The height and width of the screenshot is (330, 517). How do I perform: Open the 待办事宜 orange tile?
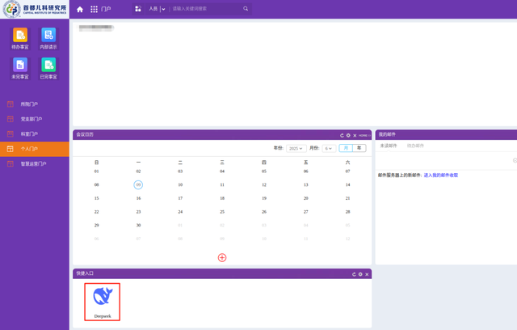pyautogui.click(x=20, y=39)
